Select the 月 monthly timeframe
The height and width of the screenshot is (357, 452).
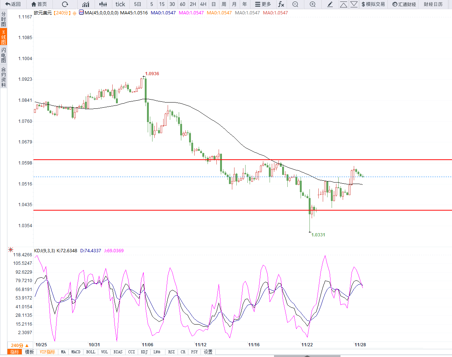point(234,4)
